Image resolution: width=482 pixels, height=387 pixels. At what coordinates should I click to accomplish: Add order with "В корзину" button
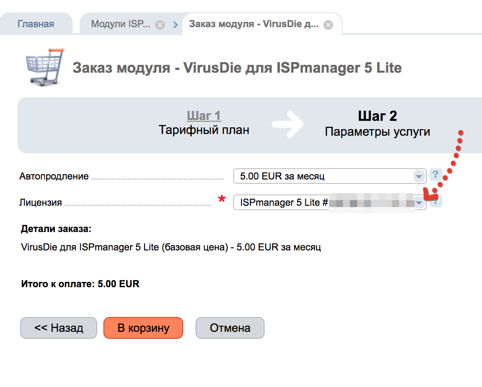(143, 328)
